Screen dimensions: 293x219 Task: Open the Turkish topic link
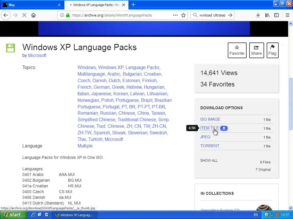pos(95,139)
